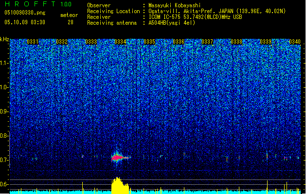Click the 0339 time marker
The width and height of the screenshot is (306, 194).
tap(266, 42)
